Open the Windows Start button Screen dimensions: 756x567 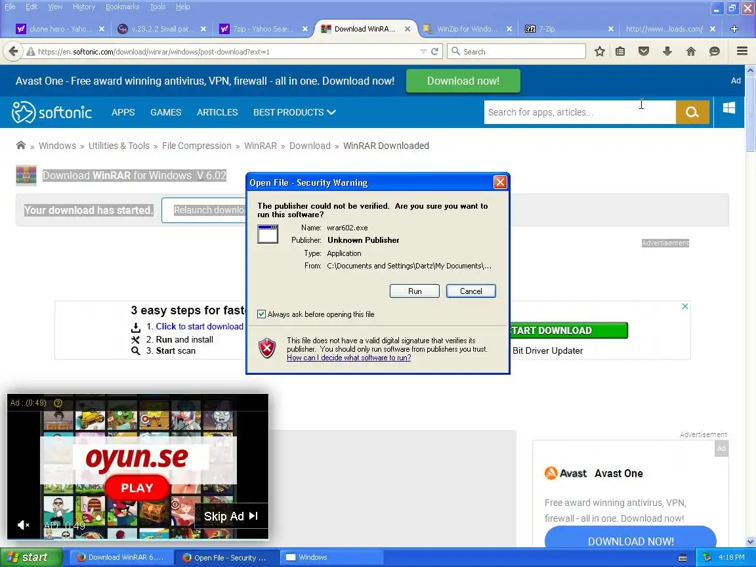click(31, 557)
